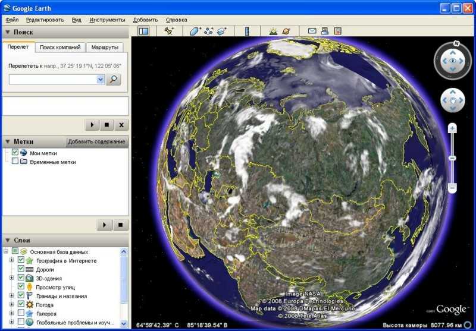Click the Добавить содержание button
Image resolution: width=476 pixels, height=331 pixels.
click(x=96, y=141)
